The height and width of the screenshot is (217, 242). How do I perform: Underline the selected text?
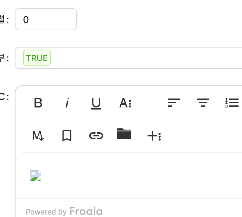96,103
